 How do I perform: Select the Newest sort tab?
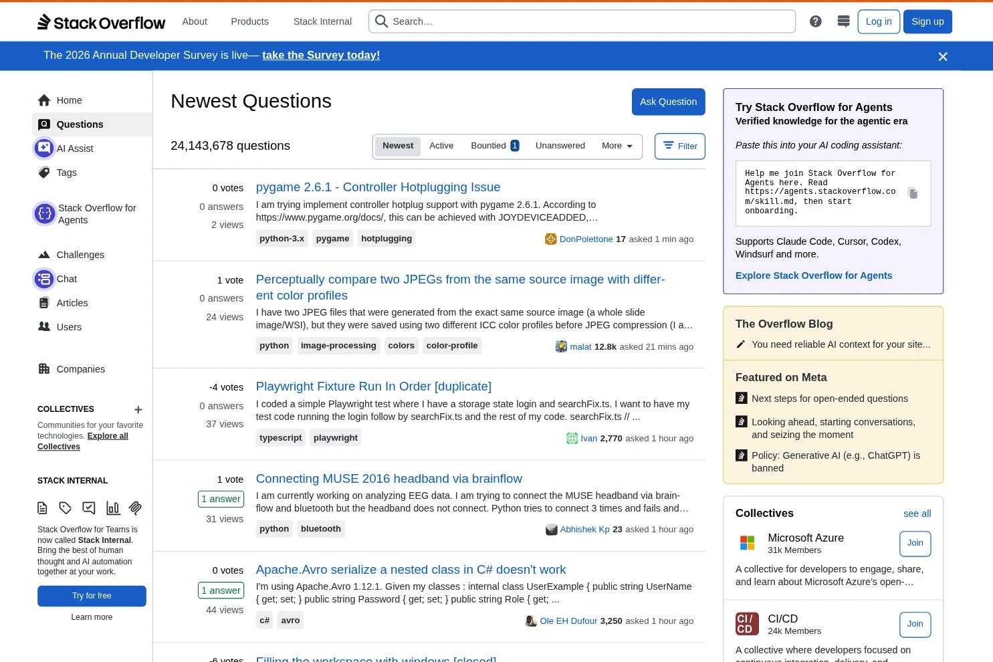(x=398, y=146)
